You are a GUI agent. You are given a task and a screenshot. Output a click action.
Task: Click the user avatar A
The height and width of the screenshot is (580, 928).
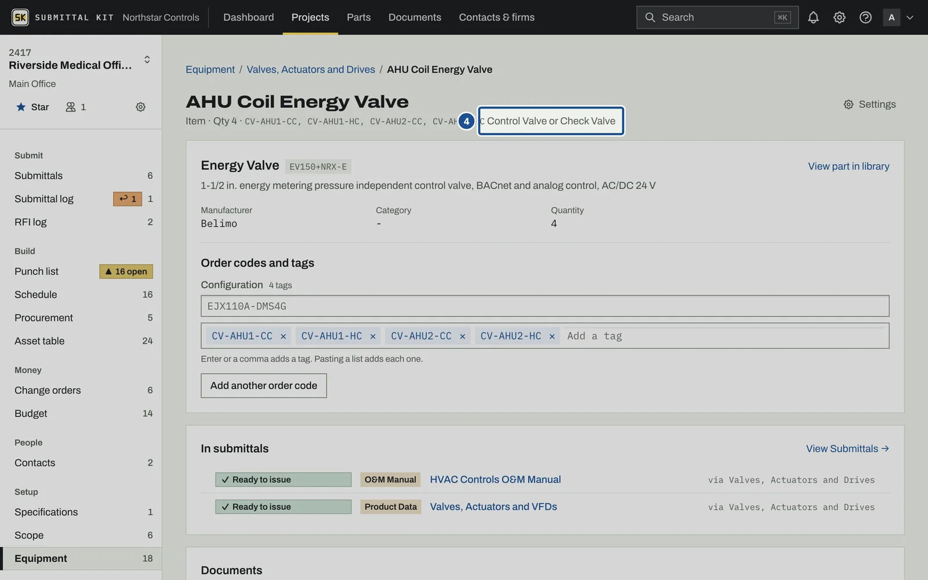tap(891, 17)
